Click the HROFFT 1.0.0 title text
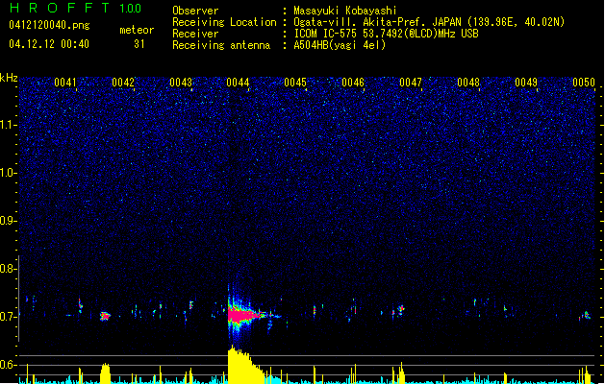This screenshot has height=384, width=605. pos(76,8)
